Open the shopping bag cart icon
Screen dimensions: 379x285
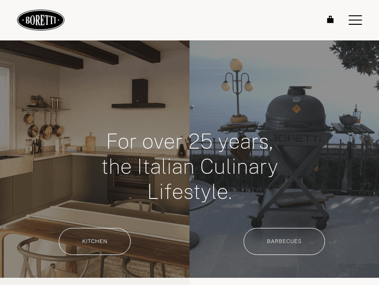[x=330, y=20]
